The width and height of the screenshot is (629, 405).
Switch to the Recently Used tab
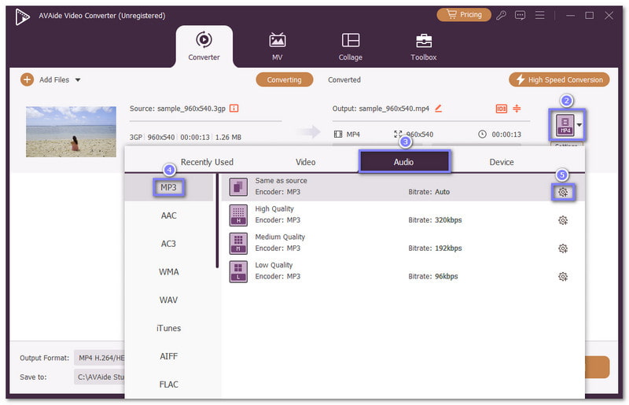(x=207, y=162)
